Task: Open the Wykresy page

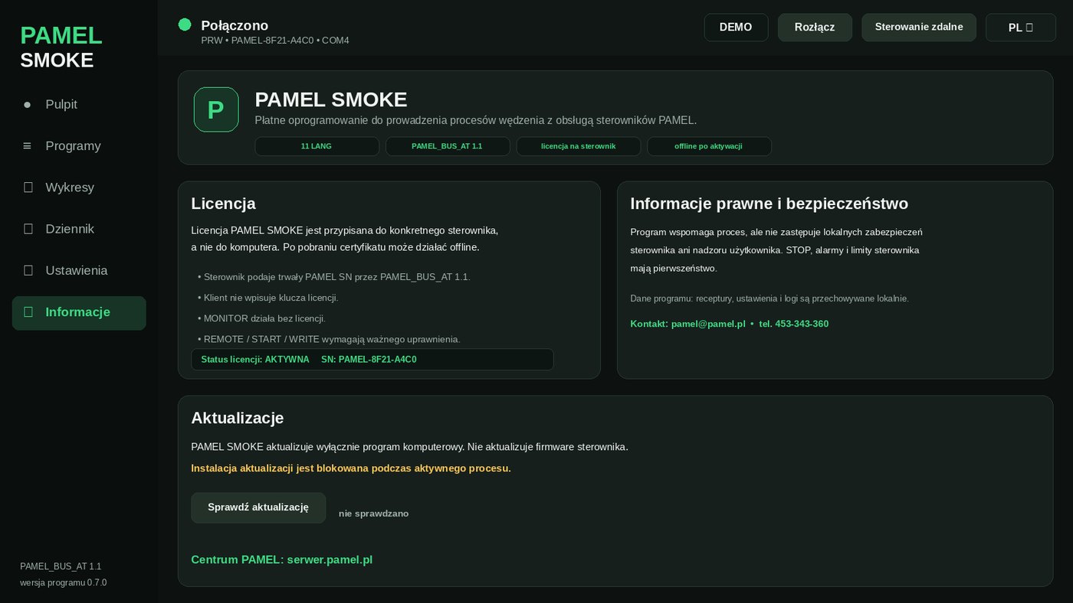Action: coord(79,187)
